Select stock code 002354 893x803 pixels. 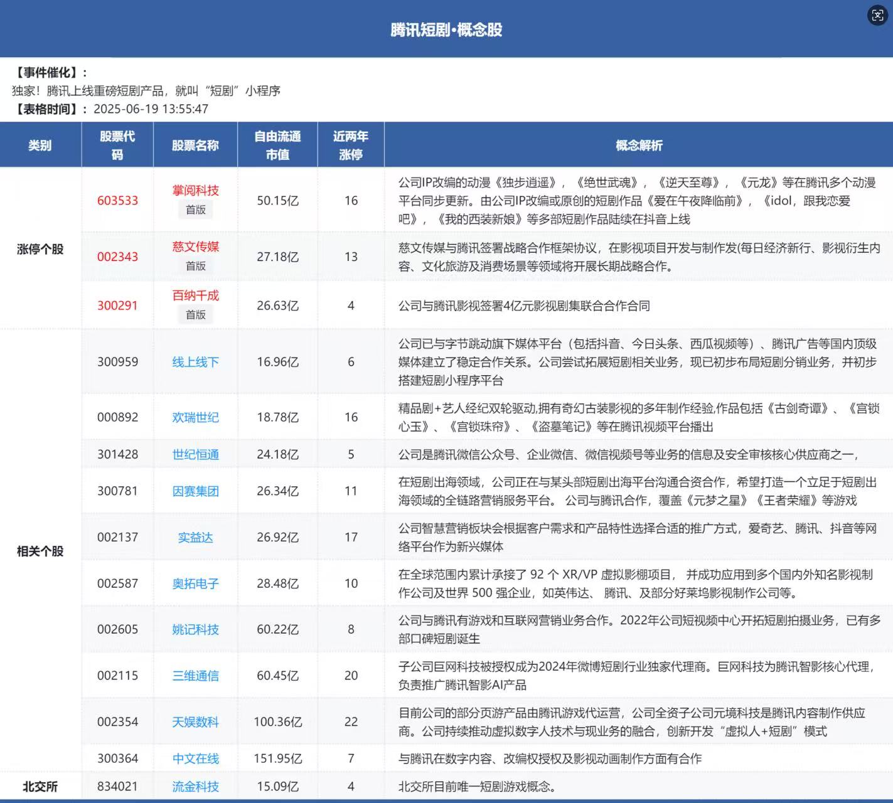pos(117,722)
